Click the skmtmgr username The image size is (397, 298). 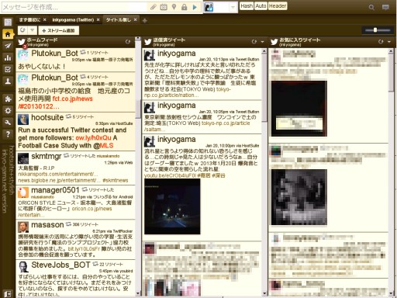tap(47, 157)
